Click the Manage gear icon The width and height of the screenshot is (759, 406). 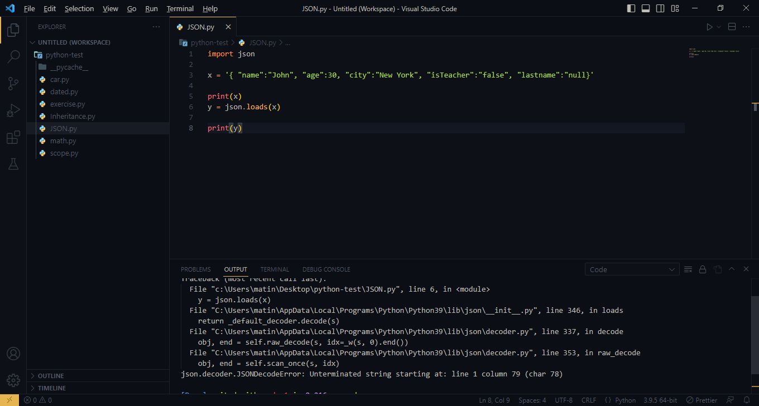(13, 380)
